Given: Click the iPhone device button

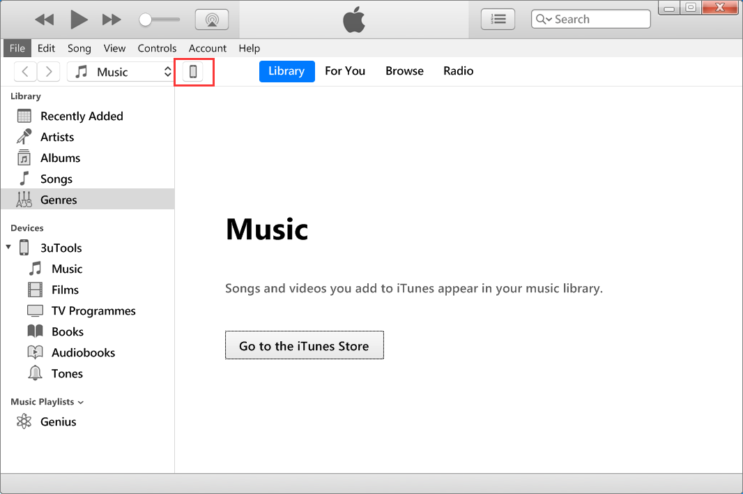Looking at the screenshot, I should click(x=193, y=72).
